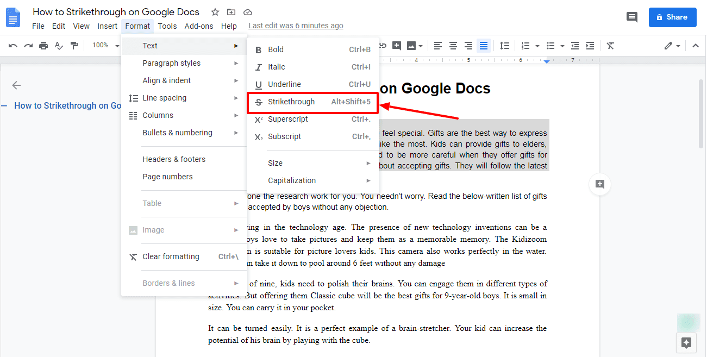
Task: Select Page numbers menu entry
Action: pyautogui.click(x=184, y=177)
